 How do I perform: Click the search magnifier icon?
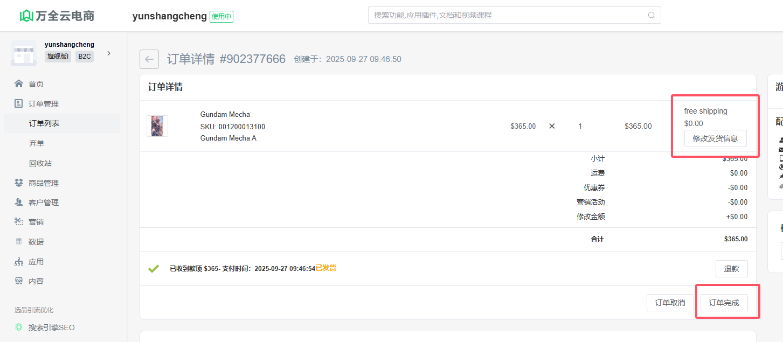652,15
